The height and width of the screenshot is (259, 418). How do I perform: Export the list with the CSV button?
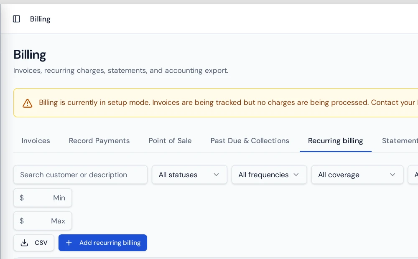pos(34,243)
